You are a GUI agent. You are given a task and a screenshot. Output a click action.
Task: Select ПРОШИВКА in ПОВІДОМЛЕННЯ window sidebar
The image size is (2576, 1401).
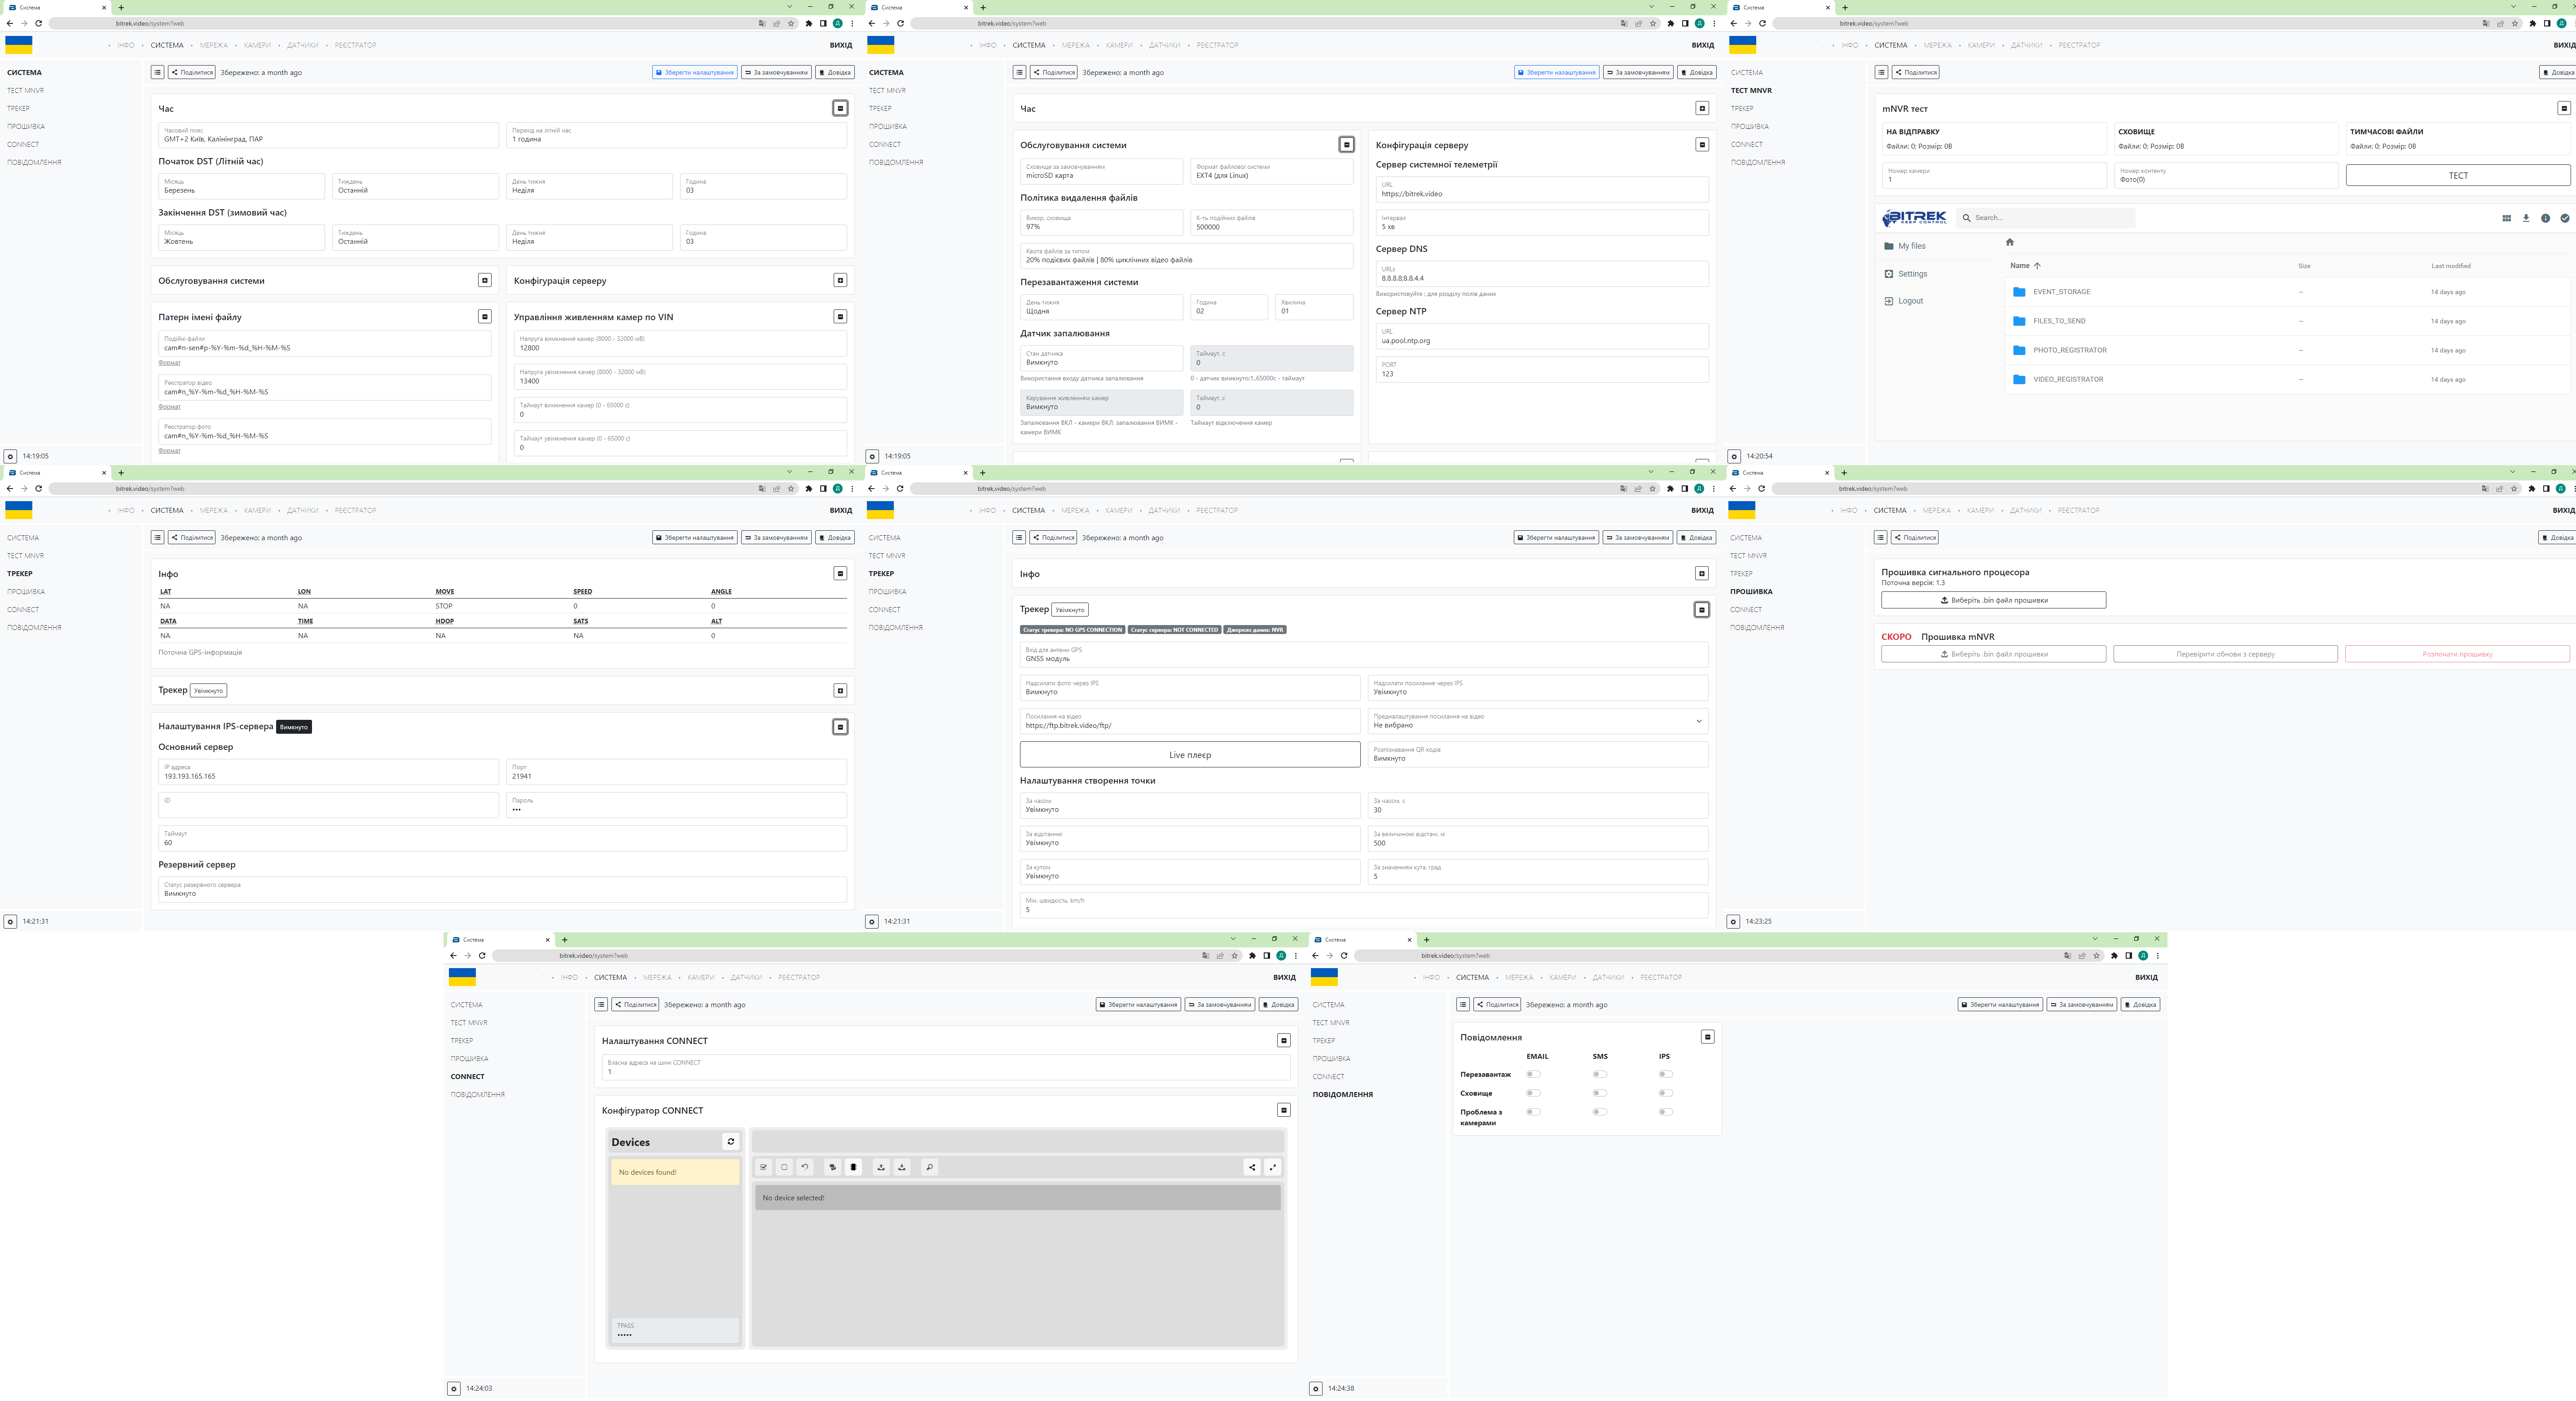click(1331, 1059)
